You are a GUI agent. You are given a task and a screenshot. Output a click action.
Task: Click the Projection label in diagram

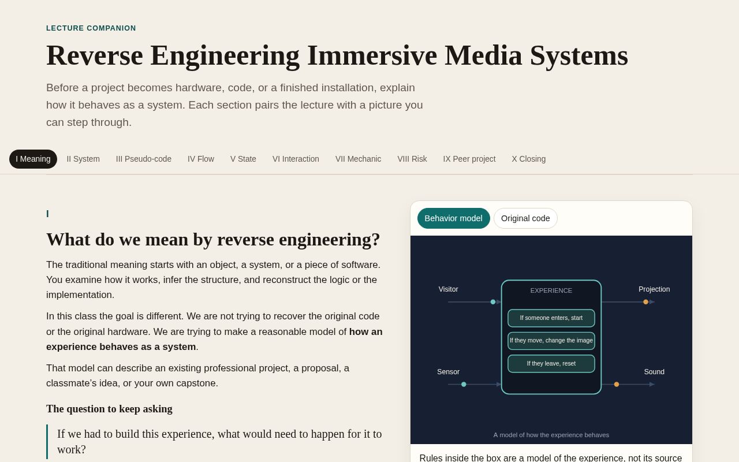(654, 289)
